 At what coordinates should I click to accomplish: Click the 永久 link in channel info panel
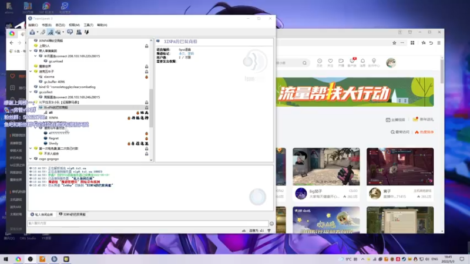(182, 53)
